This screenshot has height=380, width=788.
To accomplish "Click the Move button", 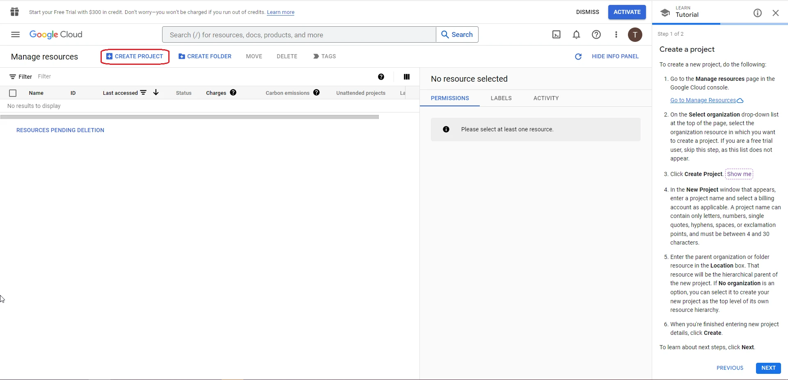I will (x=254, y=56).
